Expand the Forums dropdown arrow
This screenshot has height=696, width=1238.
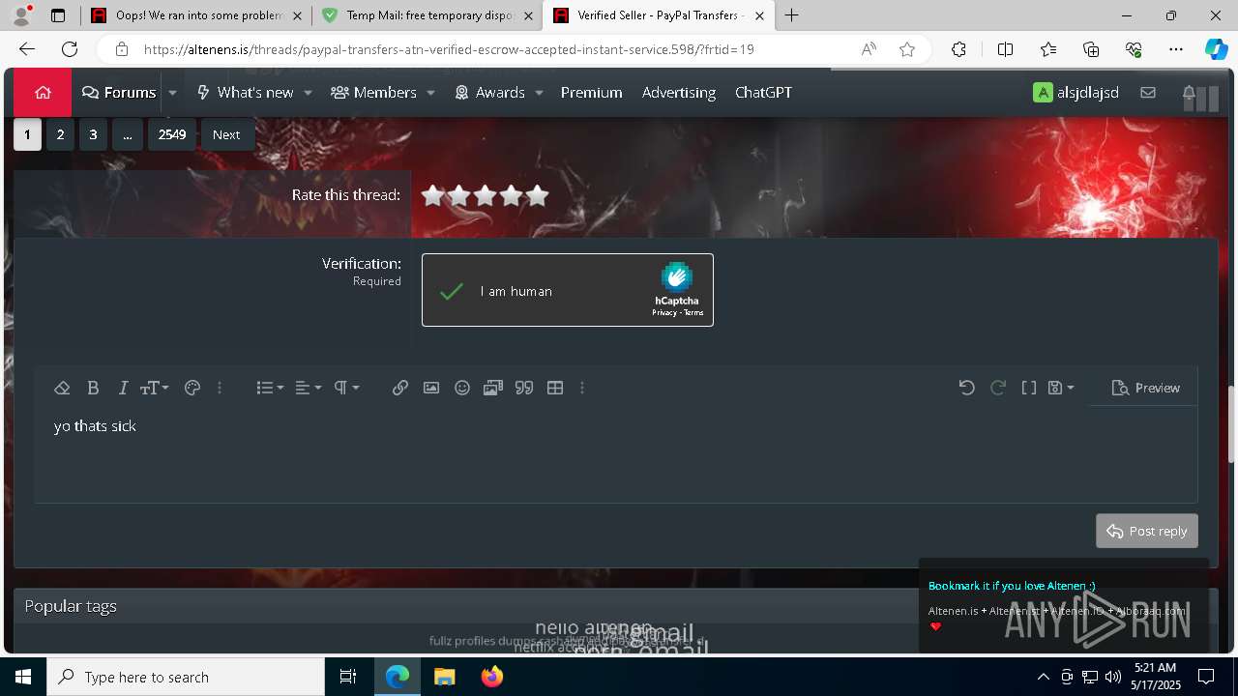(x=172, y=93)
